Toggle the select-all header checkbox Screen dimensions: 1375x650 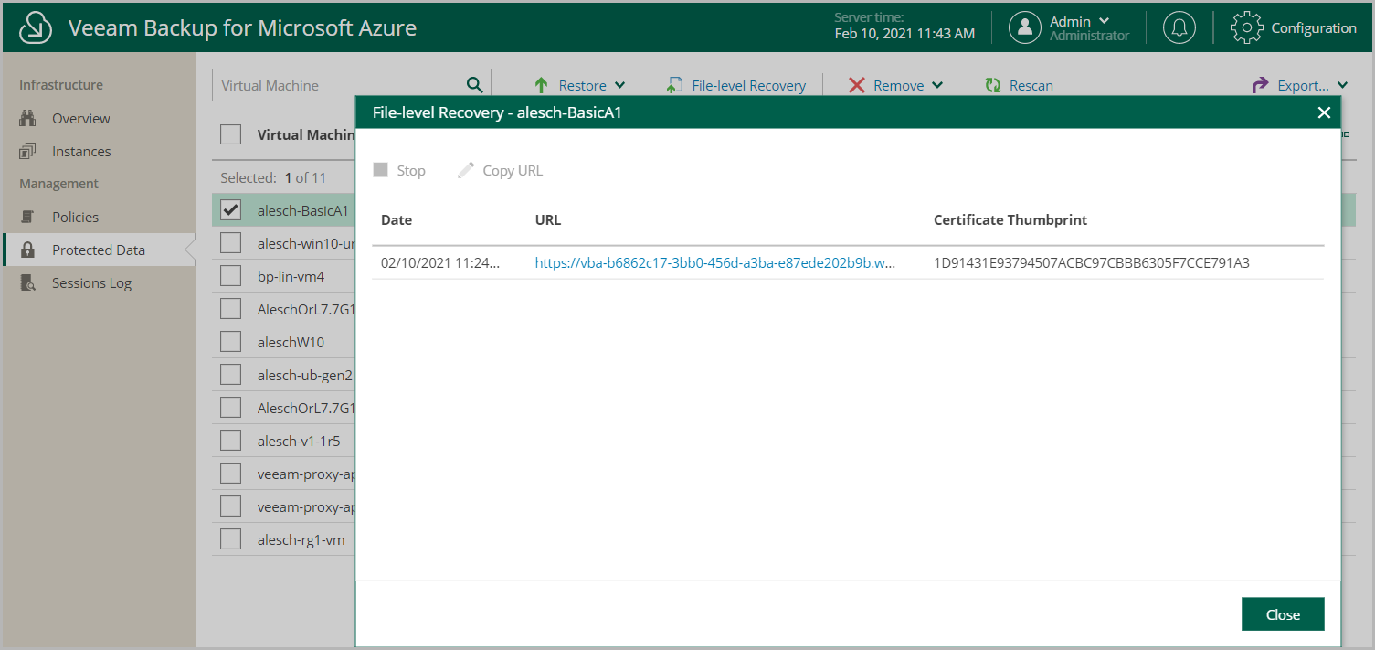(231, 134)
